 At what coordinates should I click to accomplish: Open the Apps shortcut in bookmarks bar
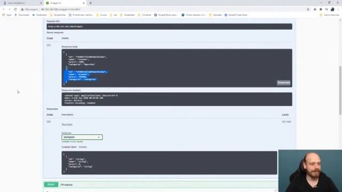(x=7, y=15)
